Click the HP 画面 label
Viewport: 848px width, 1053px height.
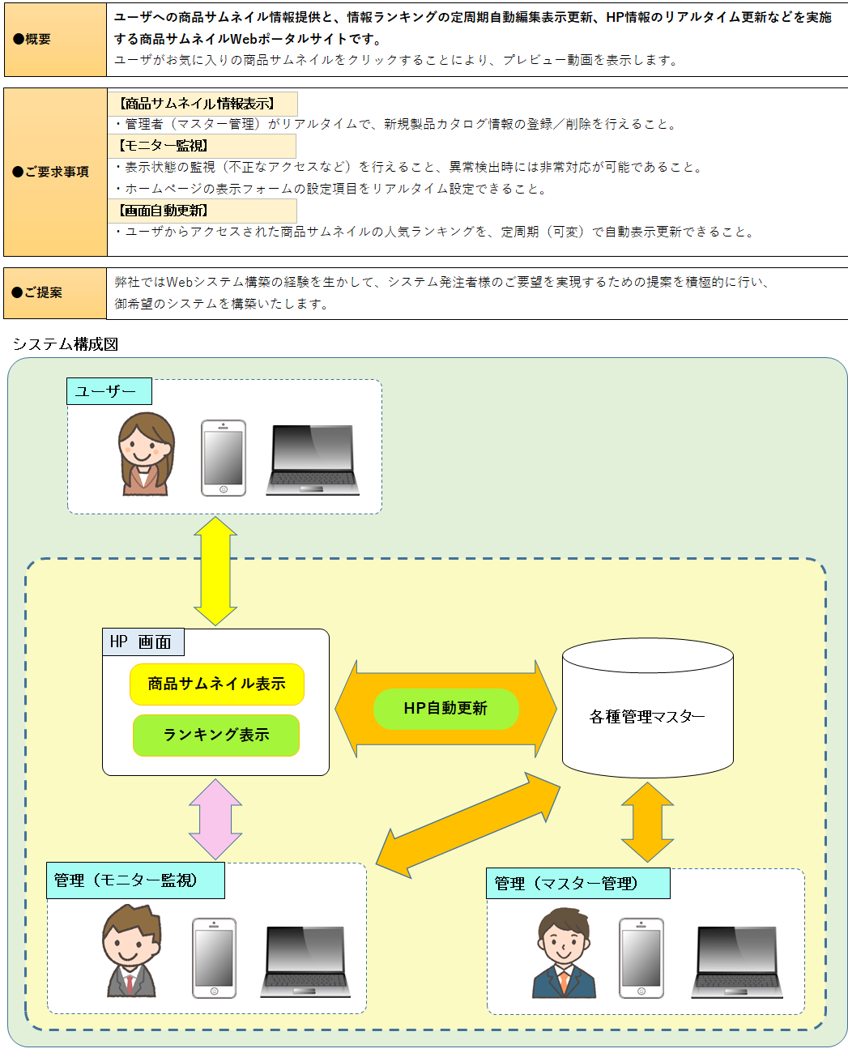(x=143, y=642)
